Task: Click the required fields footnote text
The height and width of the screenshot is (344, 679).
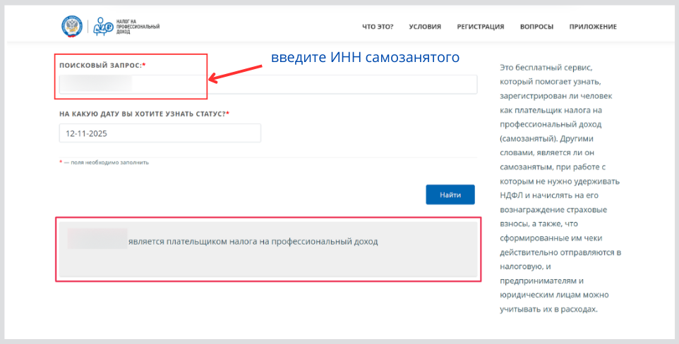Action: click(106, 162)
